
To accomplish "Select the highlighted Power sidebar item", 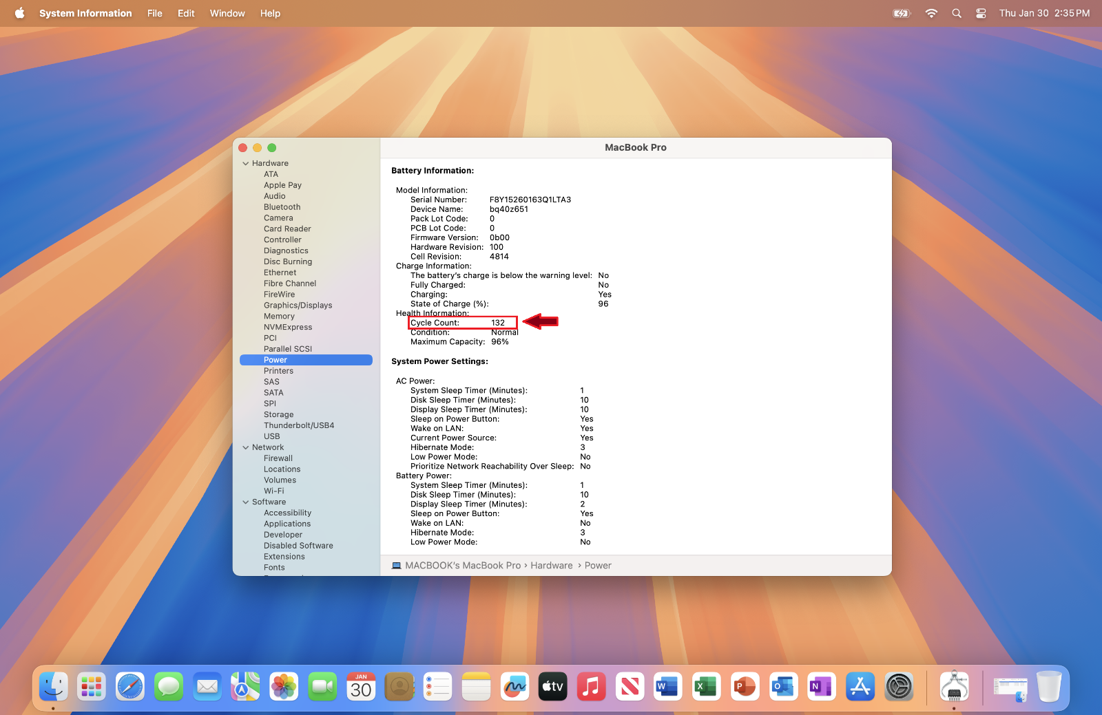I will click(306, 360).
